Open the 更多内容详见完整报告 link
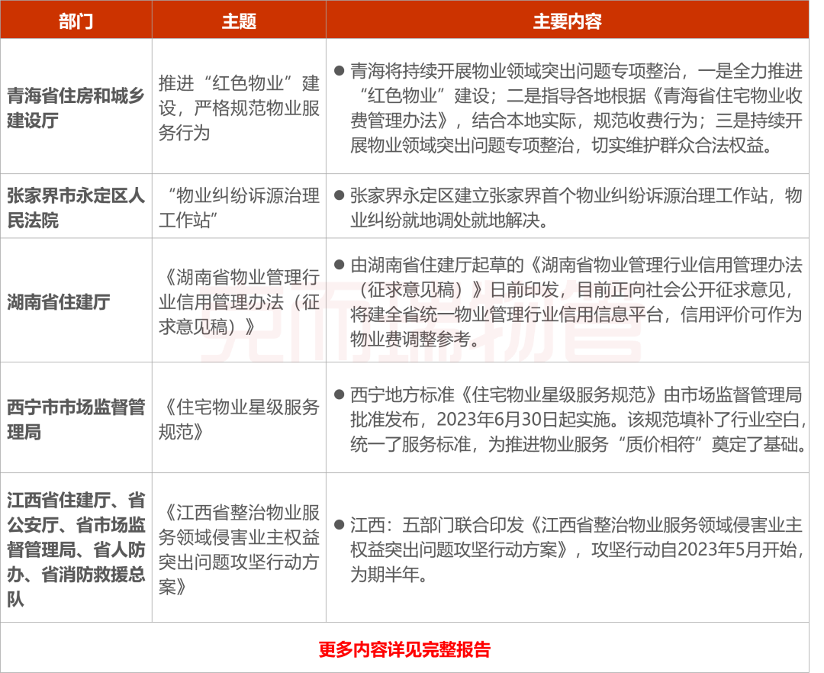 pyautogui.click(x=404, y=649)
